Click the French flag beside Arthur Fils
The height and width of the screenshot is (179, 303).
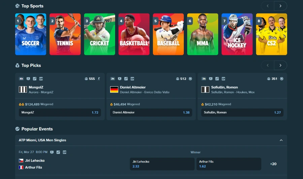[x=21, y=168]
